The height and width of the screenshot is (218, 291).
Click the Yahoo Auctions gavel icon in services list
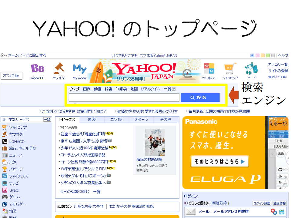click(5, 134)
